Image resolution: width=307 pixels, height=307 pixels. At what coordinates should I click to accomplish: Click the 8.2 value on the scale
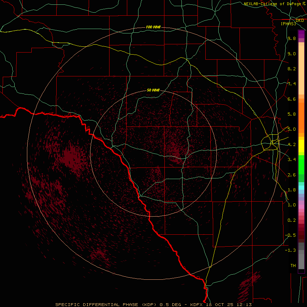click(x=292, y=69)
